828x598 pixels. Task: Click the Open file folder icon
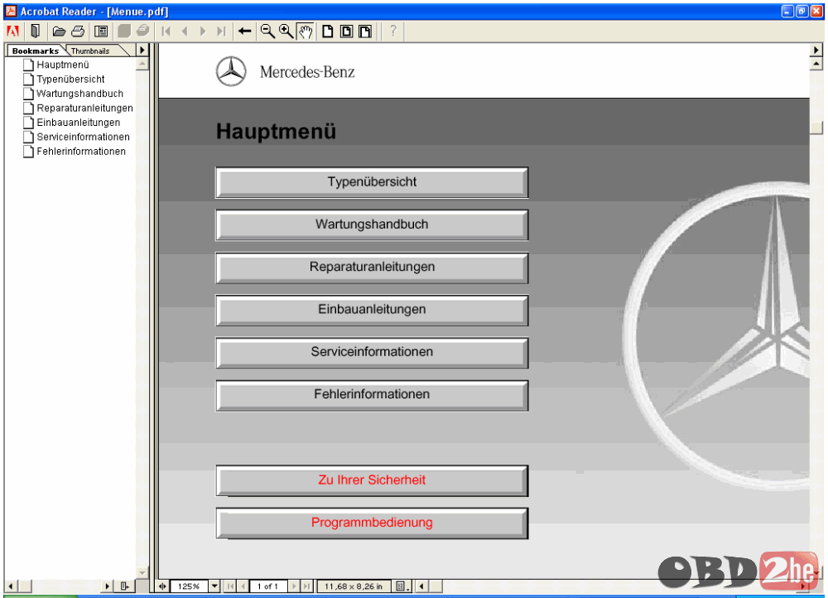point(59,31)
